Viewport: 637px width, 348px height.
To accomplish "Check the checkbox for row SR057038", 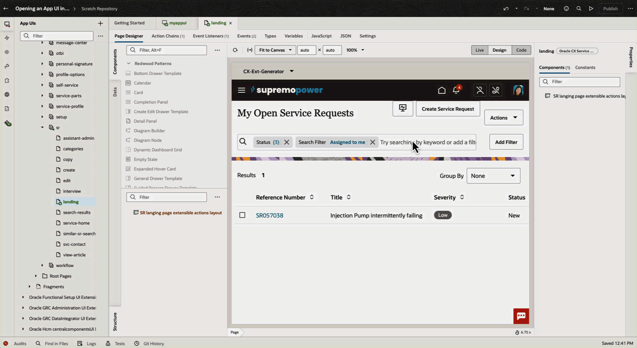I will click(x=242, y=215).
